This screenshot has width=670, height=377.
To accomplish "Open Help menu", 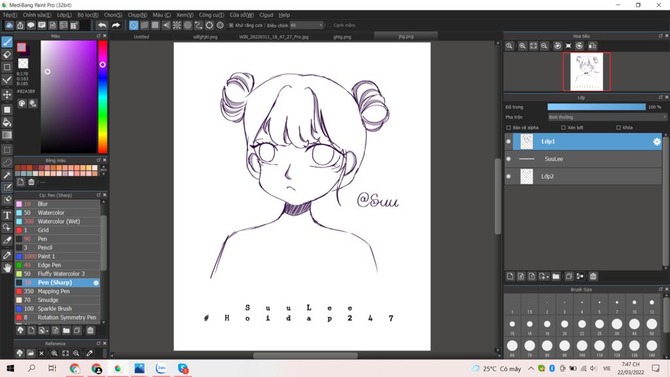I will 284,14.
